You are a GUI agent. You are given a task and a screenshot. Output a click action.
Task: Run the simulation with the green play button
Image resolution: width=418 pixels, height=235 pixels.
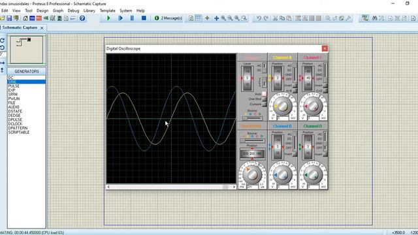pos(108,18)
